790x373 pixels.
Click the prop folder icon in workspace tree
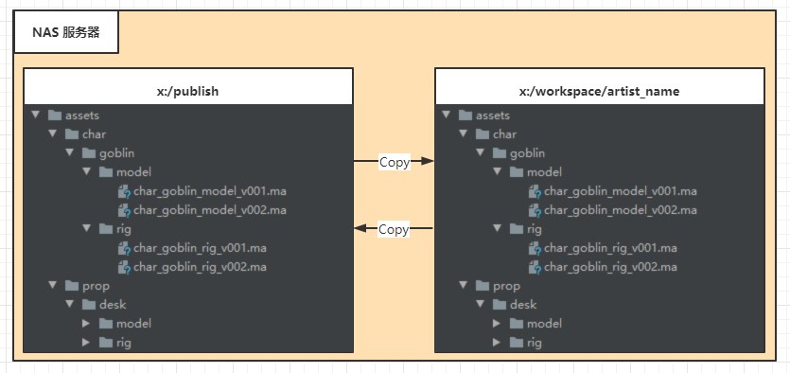coord(483,286)
